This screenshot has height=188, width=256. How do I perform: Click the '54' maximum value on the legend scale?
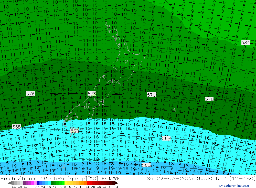(116, 187)
